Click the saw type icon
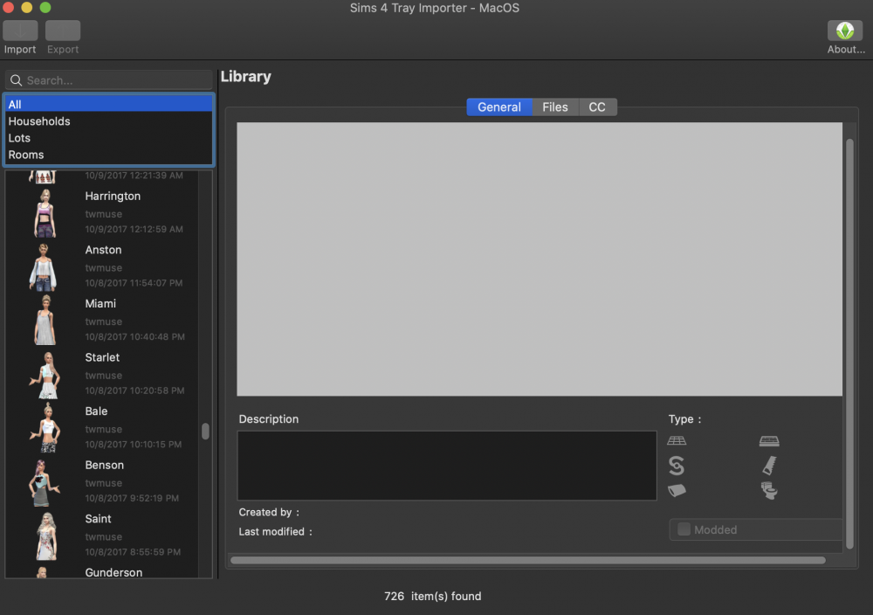Image resolution: width=873 pixels, height=615 pixels. 769,465
